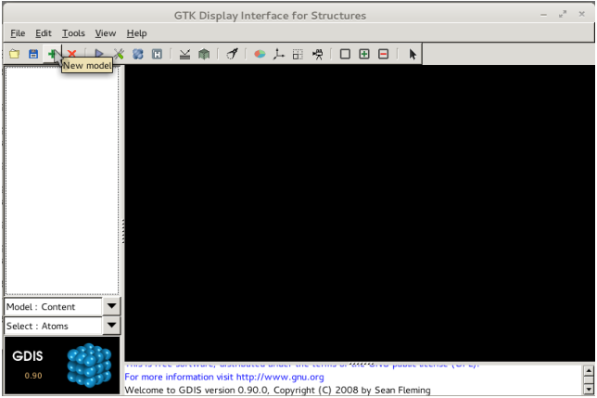Expand the Select : Atoms dropdown arrow

tap(111, 326)
